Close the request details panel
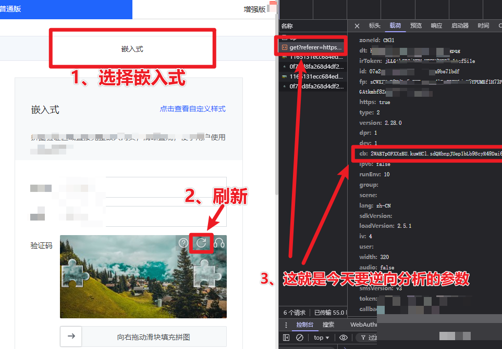Viewport: 502px width, 349px height. tap(357, 26)
